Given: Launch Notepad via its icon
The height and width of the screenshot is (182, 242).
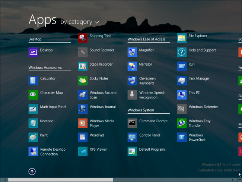Looking at the screenshot, I should click(33, 123).
